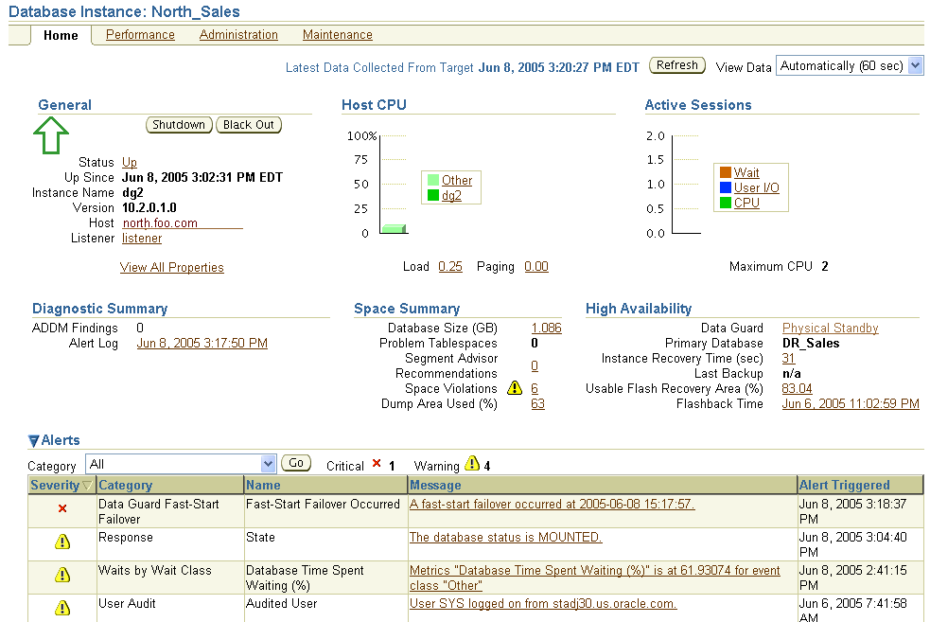930x622 pixels.
Task: Click the Refresh button
Action: coord(676,65)
